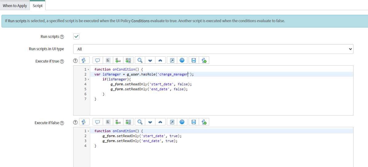Check syntax icon in Execute if true toolbar
This screenshot has width=368, height=167.
click(x=204, y=60)
